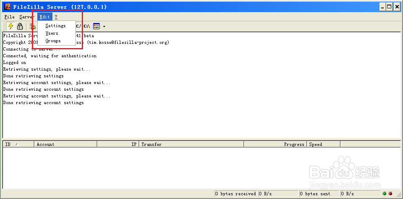Click 'Connected, waiting for authentication' log line
Image resolution: width=403 pixels, height=199 pixels.
click(x=50, y=56)
